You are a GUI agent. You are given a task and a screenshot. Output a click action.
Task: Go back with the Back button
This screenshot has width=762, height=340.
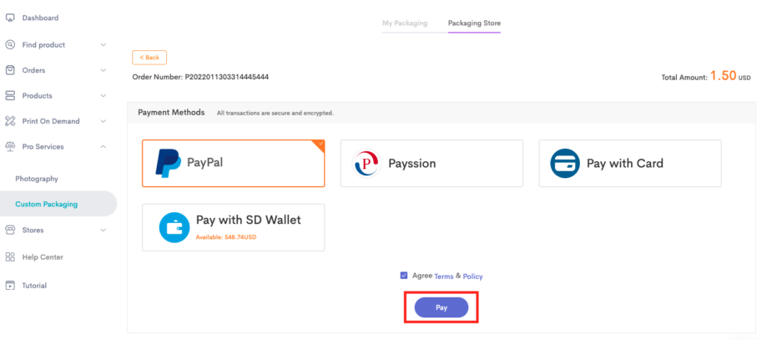tap(149, 58)
